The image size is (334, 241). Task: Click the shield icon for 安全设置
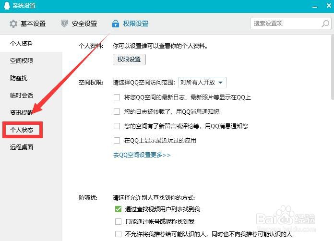click(x=64, y=23)
